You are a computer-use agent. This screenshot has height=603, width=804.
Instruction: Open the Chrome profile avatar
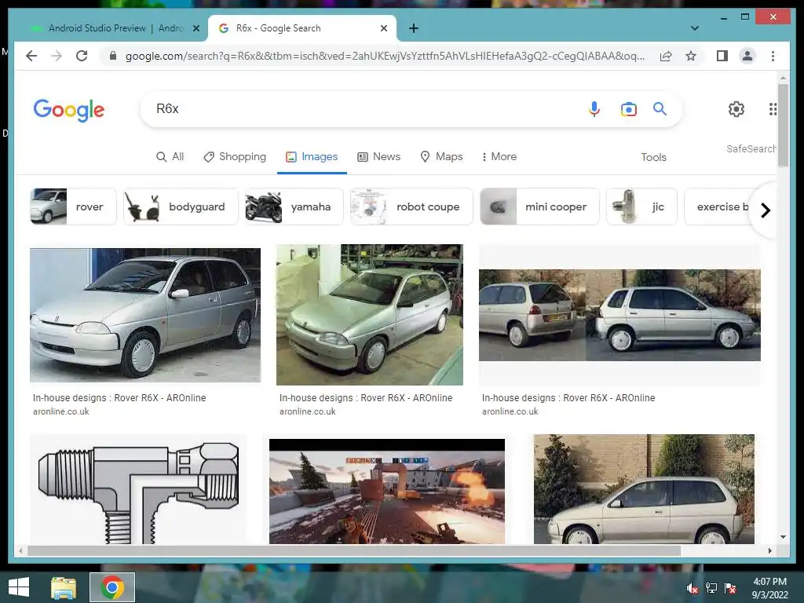coord(747,56)
